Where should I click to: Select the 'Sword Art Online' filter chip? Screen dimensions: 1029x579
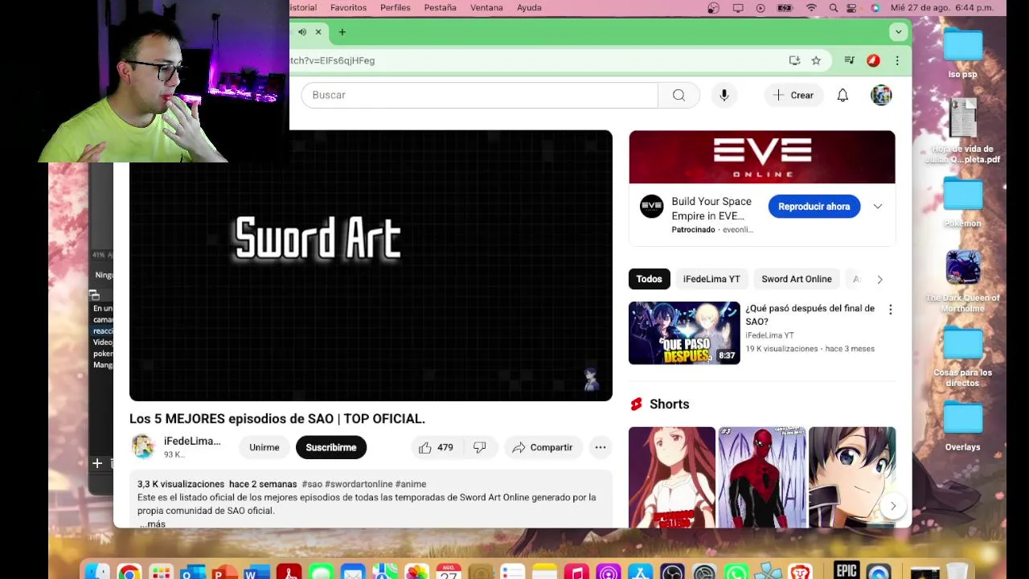click(x=797, y=279)
